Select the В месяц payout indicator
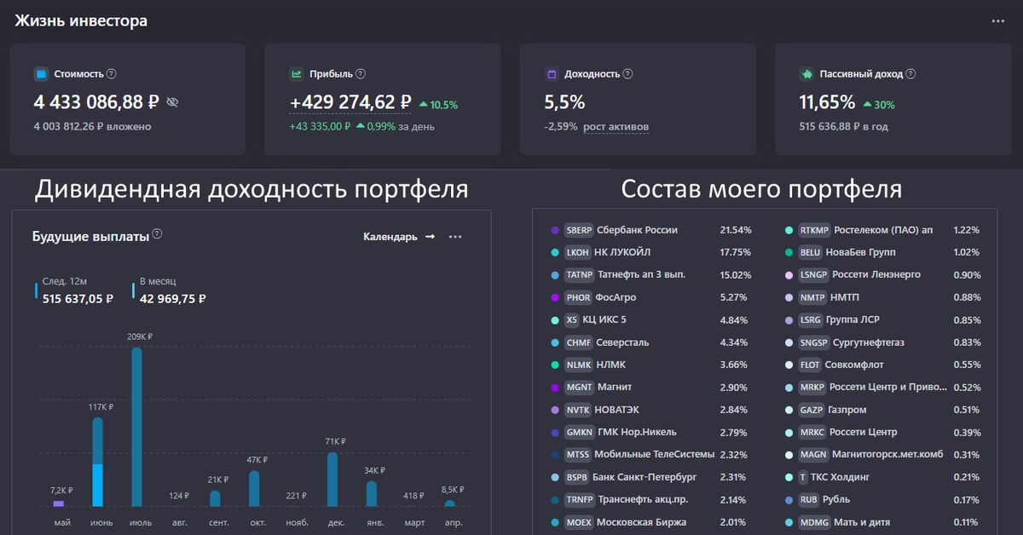 click(172, 291)
